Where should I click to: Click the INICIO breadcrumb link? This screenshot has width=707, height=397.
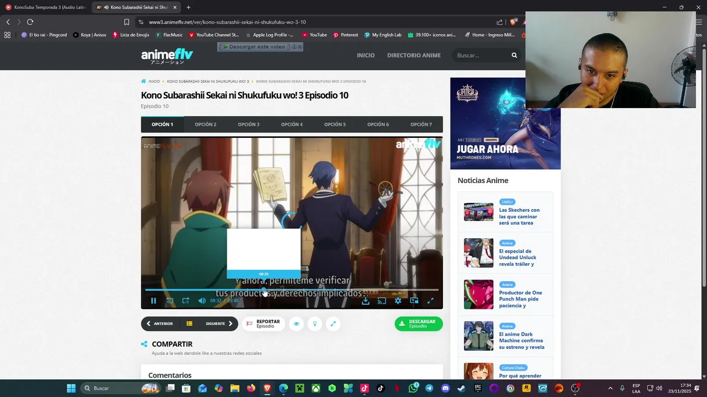[x=154, y=82]
